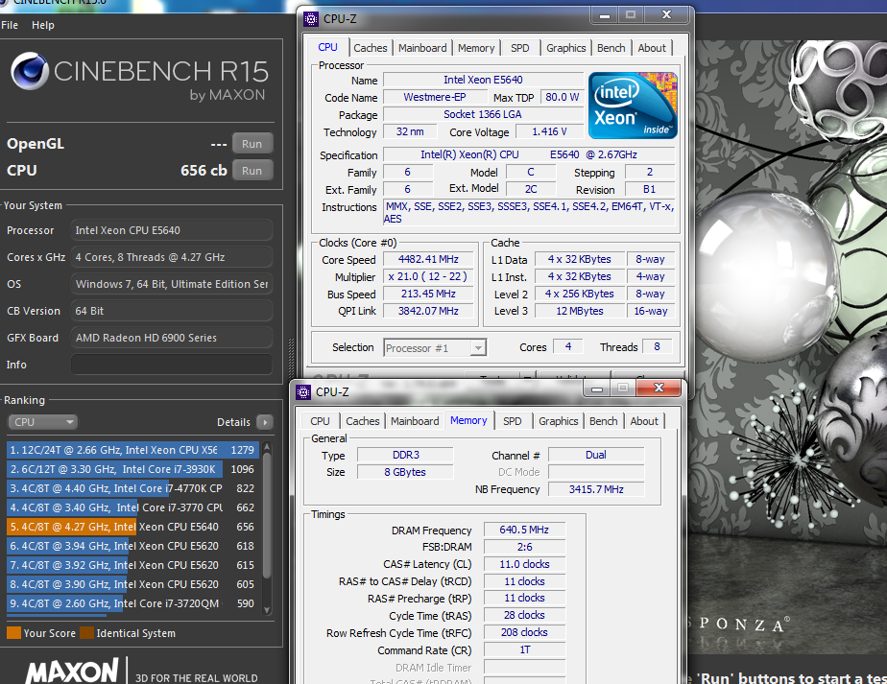This screenshot has height=684, width=887.
Task: Click the orange Your Score legend swatch
Action: 13,633
